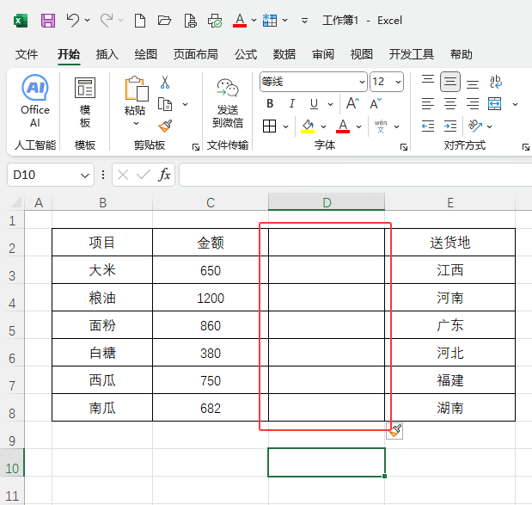Click the Insert Function fx icon
Image resolution: width=532 pixels, height=505 pixels.
164,175
